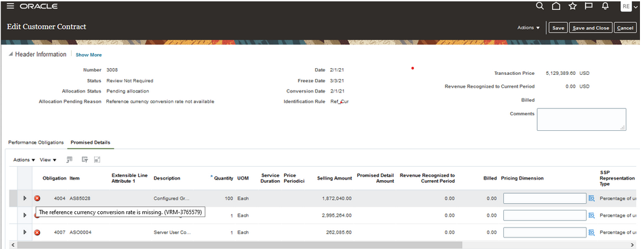Click Freeze Date value 3/3/21

pyautogui.click(x=337, y=81)
